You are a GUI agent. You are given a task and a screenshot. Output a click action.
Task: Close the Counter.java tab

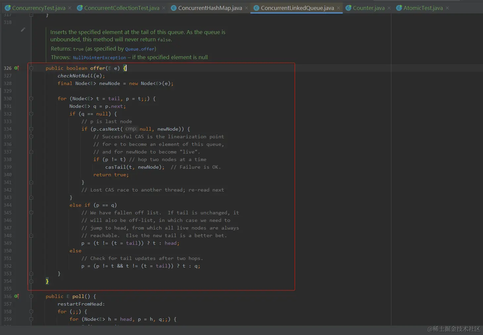[x=389, y=8]
